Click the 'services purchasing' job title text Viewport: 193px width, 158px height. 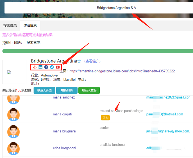[126, 111]
